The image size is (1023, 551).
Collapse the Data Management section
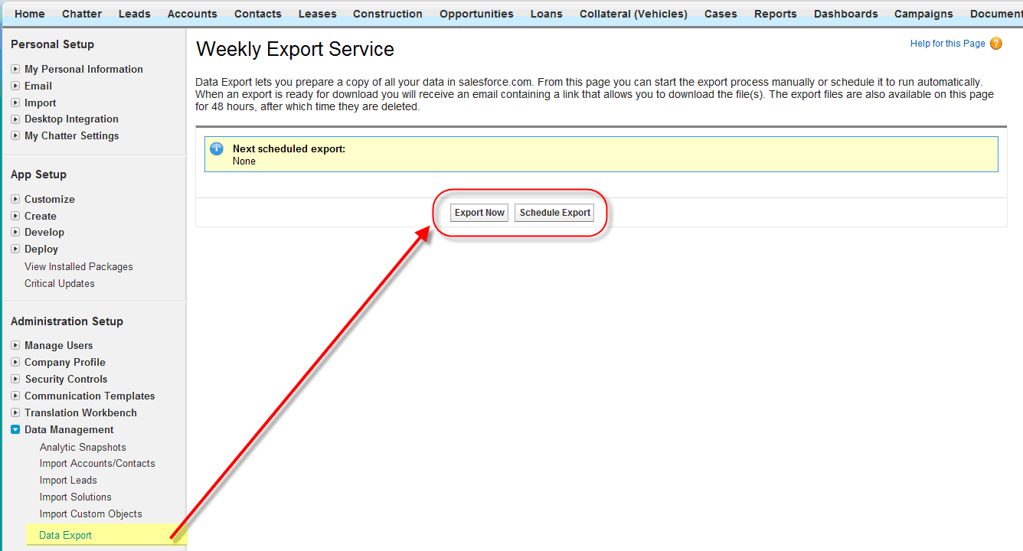(15, 429)
